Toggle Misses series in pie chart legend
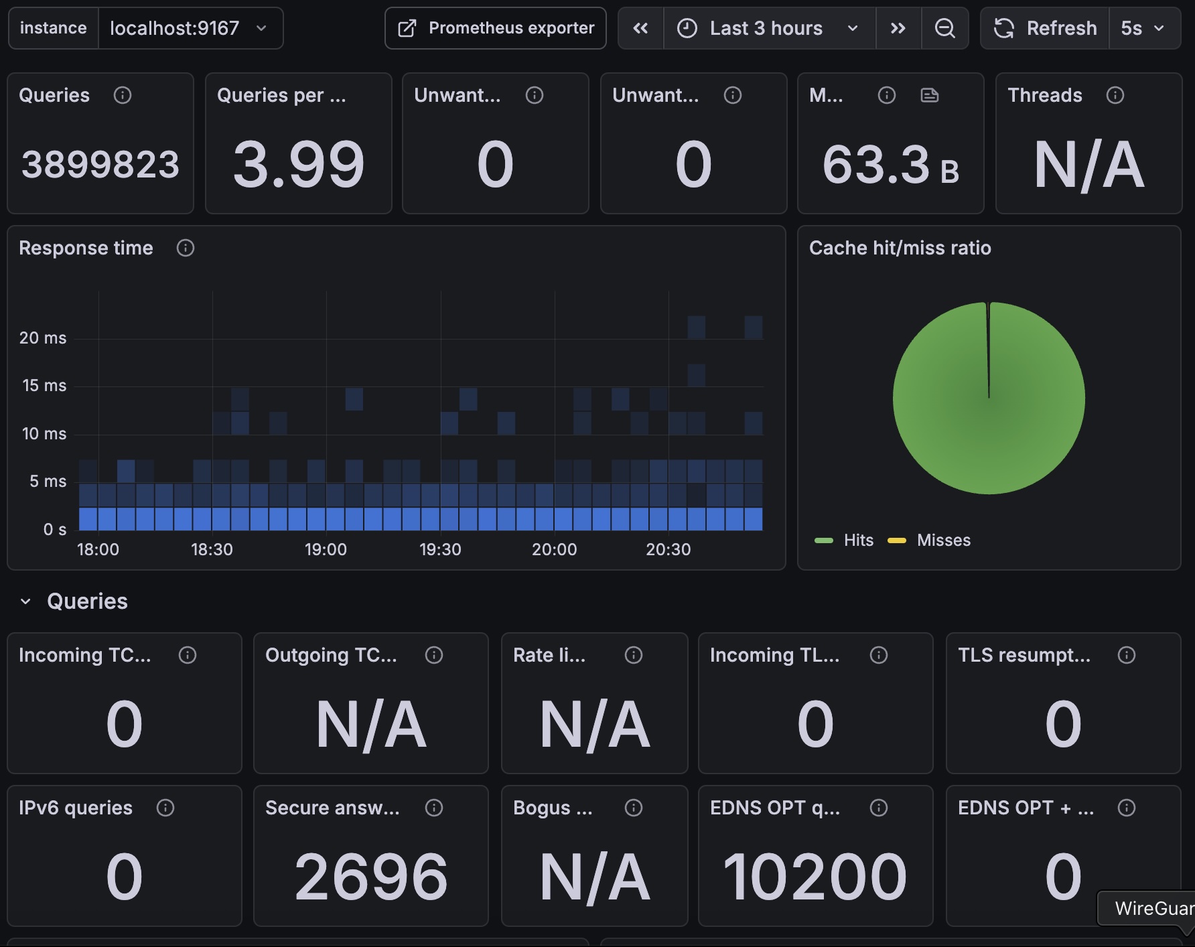 coord(942,540)
